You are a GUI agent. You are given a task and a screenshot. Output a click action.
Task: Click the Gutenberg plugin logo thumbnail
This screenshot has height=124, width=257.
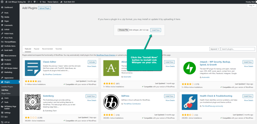point(33,102)
